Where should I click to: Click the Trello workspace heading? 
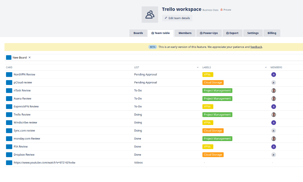(181, 9)
